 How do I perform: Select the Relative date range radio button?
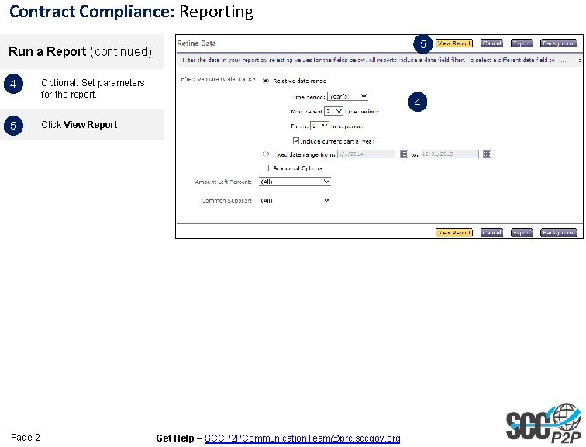pyautogui.click(x=265, y=81)
